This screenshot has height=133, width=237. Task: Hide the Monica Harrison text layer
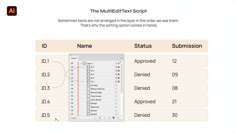pyautogui.click(x=72, y=89)
